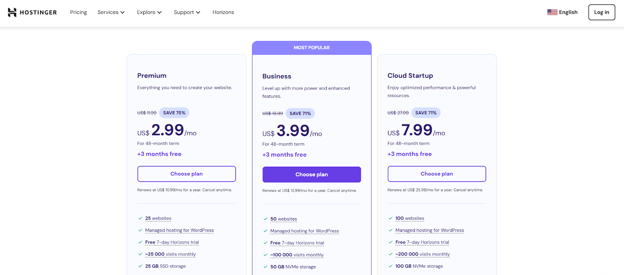The height and width of the screenshot is (275, 624).
Task: Click 'Free 7-day Horizons trial' in Business
Action: 297,243
